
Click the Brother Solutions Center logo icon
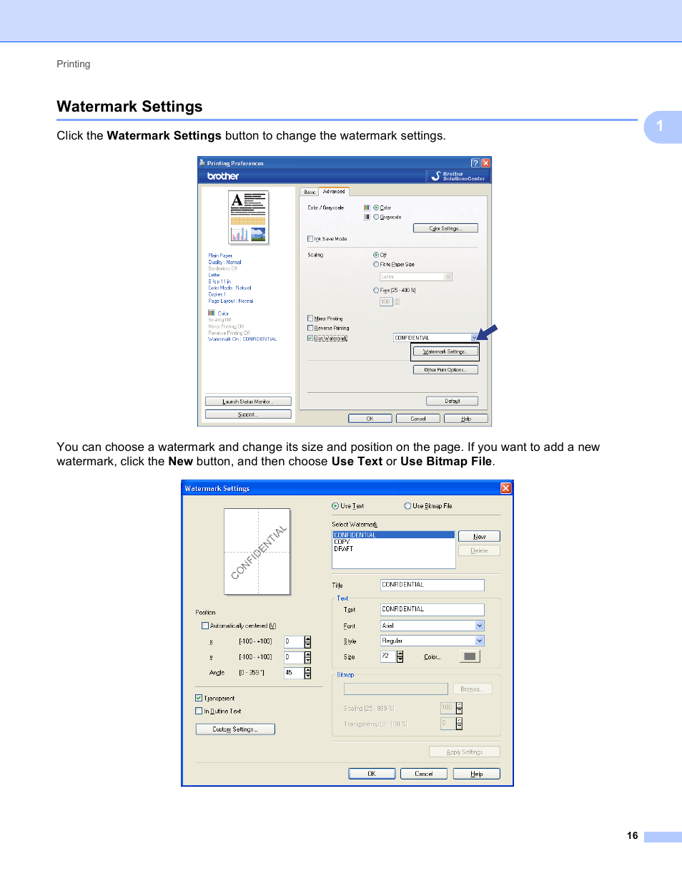click(x=435, y=176)
